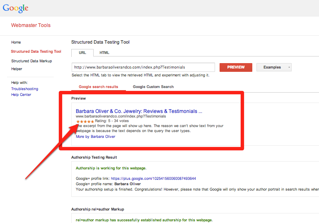Open the Google+ profile link URL

tap(153, 179)
